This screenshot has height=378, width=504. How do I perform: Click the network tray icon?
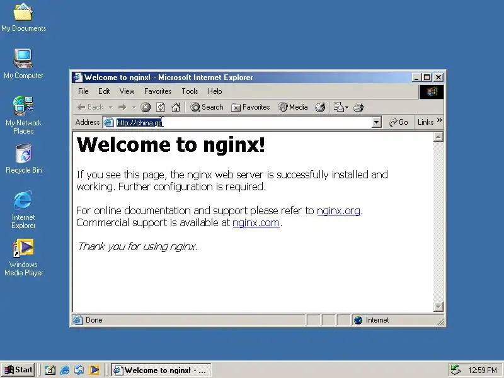coord(455,370)
